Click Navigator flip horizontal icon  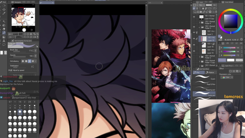[34, 37]
